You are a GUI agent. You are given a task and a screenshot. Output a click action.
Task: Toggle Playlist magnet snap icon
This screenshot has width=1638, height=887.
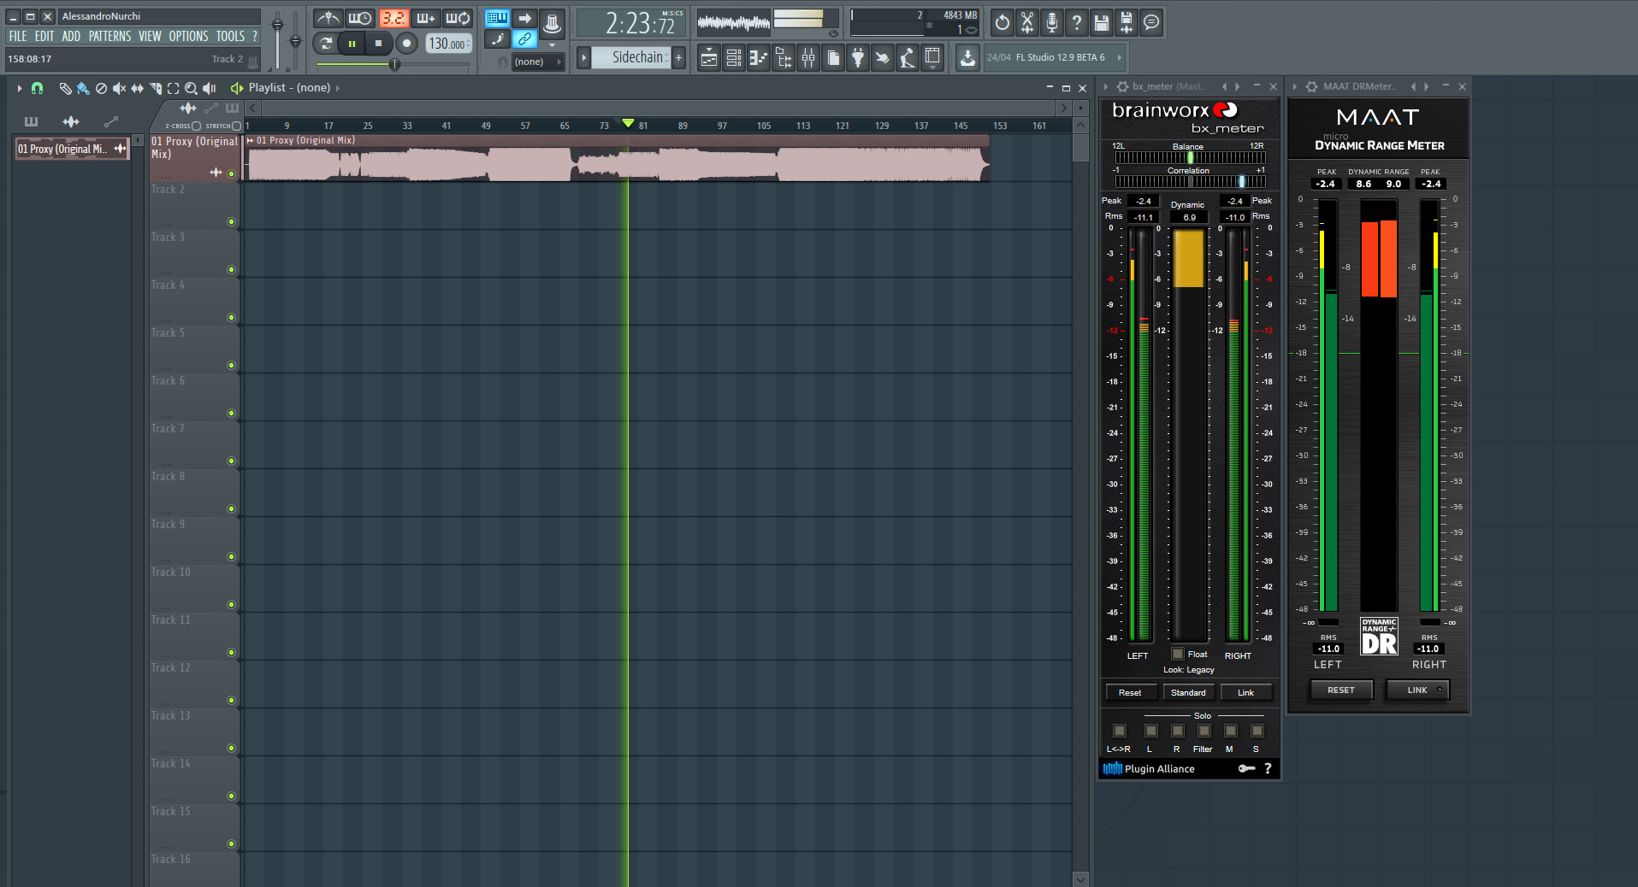click(x=37, y=88)
